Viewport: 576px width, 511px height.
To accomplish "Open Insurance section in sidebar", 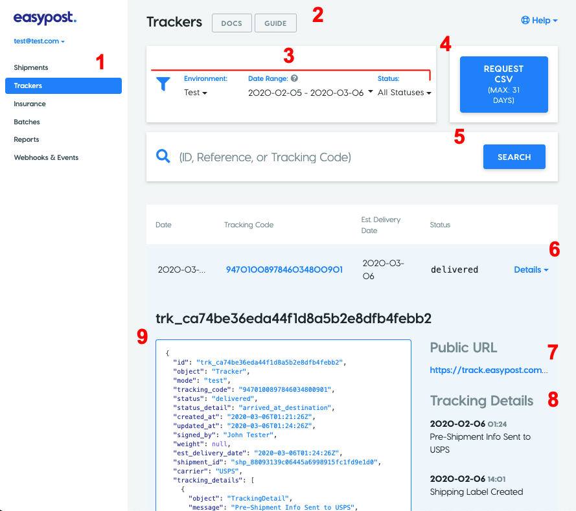I will pos(30,104).
